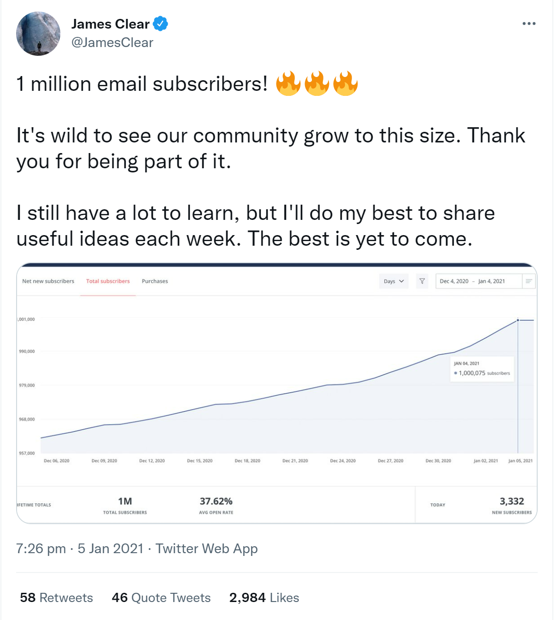
Task: Click the @JamesClear handle link
Action: click(112, 42)
